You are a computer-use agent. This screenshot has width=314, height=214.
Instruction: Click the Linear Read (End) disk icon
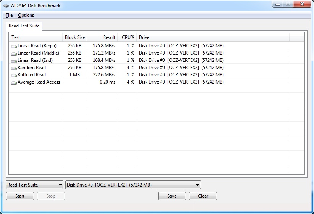[x=14, y=61]
